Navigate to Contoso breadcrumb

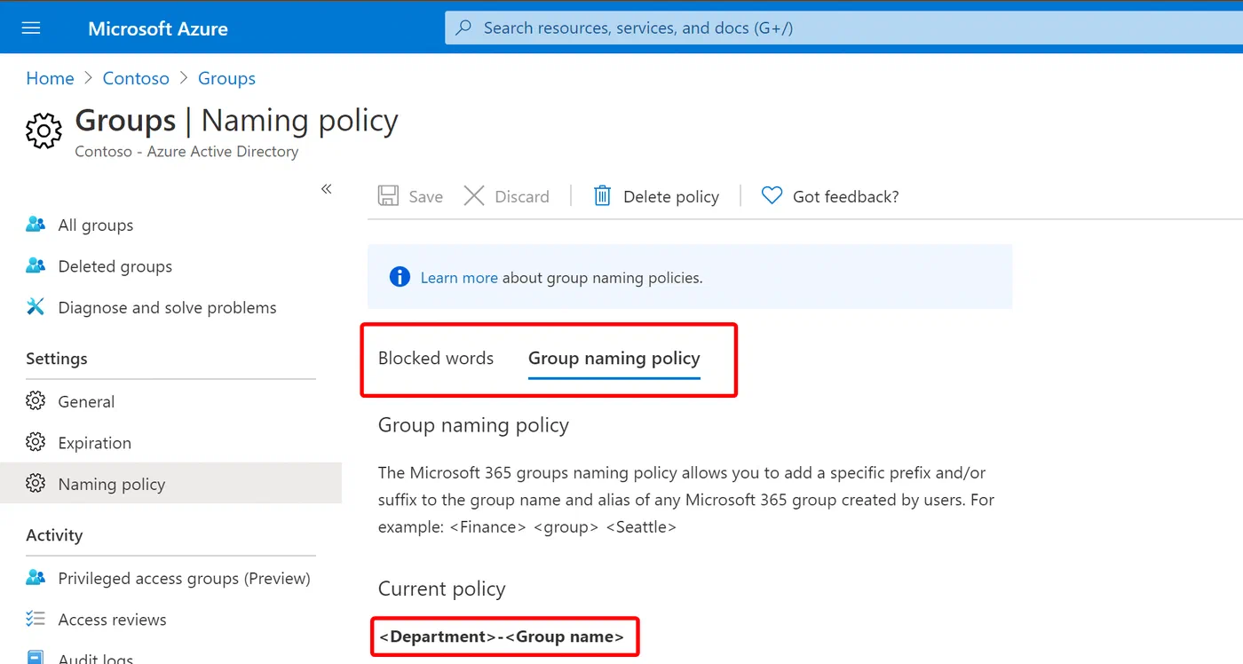pyautogui.click(x=136, y=78)
